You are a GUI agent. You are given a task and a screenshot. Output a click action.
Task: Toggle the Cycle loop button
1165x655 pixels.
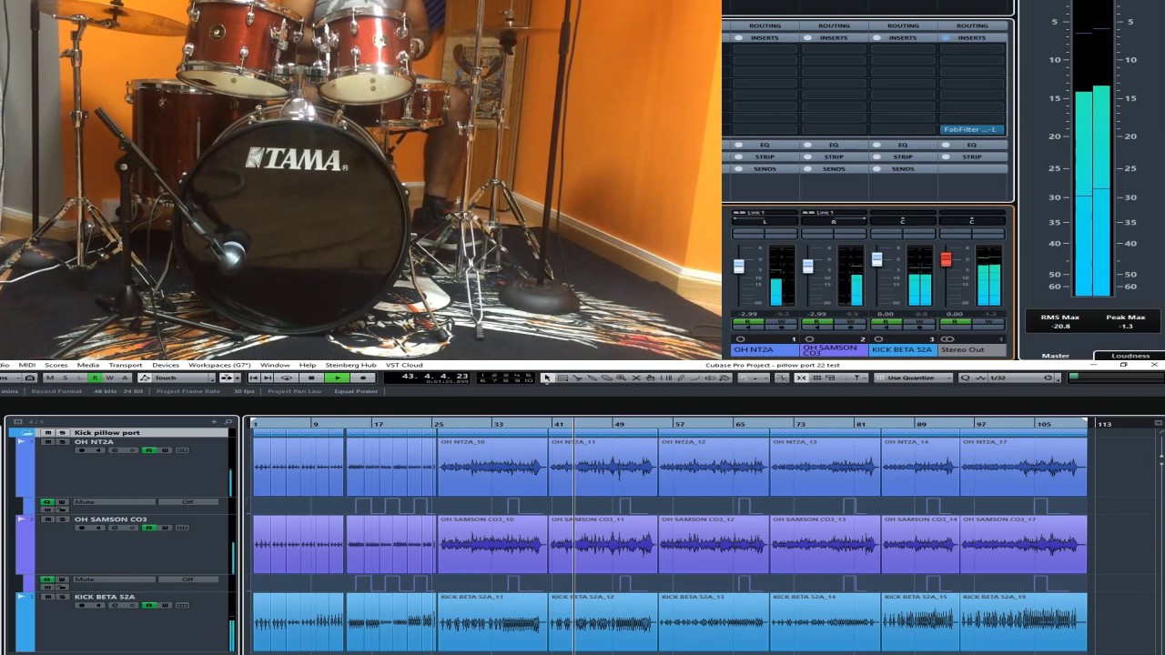point(286,378)
